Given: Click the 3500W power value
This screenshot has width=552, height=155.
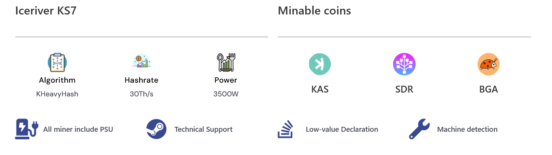Looking at the screenshot, I should (x=226, y=94).
